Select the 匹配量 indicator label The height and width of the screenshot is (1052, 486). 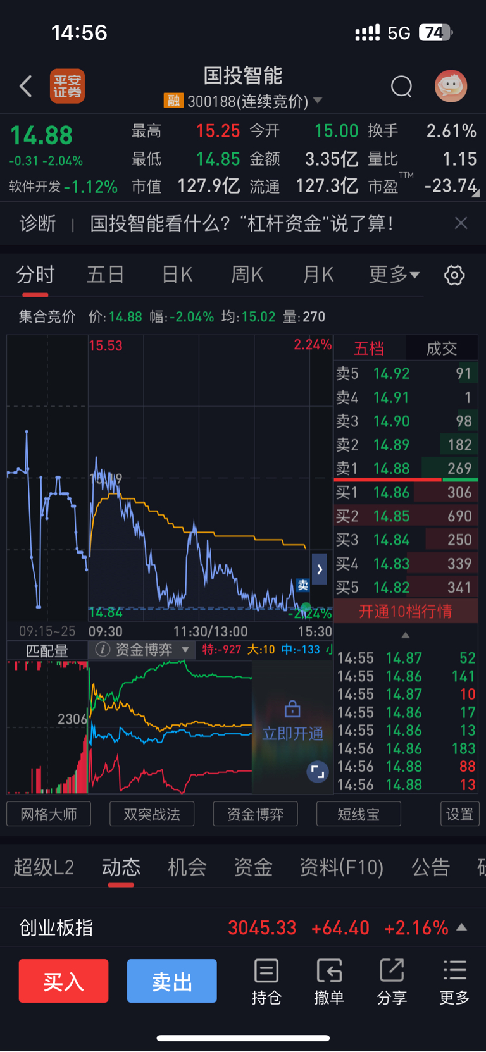tap(47, 651)
